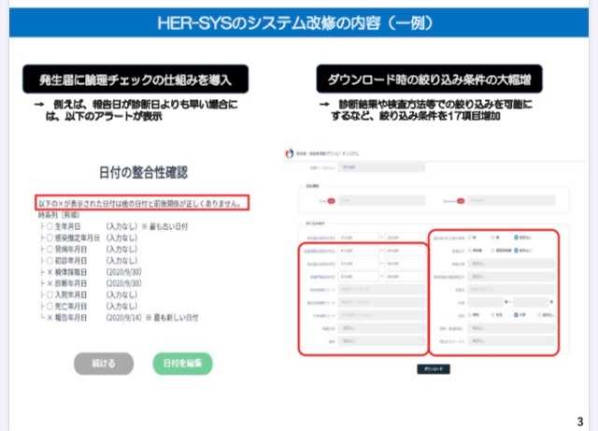Click the gray 続ける button
This screenshot has height=431, width=598.
pos(104,364)
